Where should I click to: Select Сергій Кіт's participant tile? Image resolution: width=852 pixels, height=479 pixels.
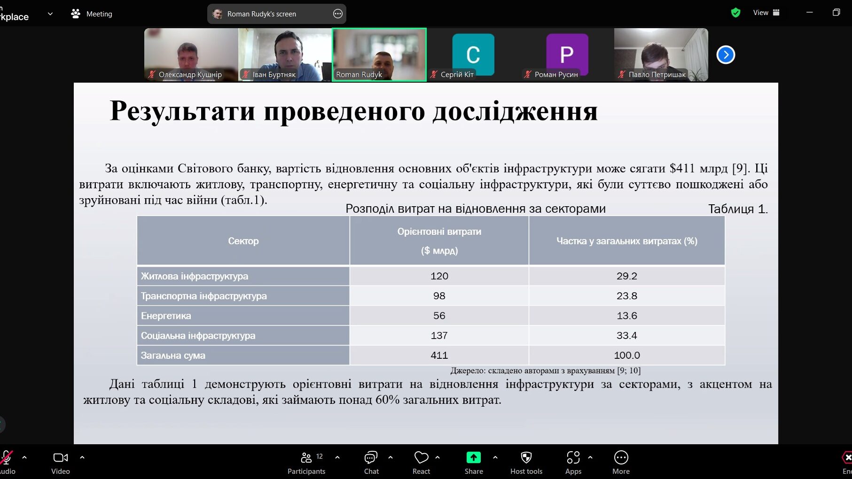tap(473, 54)
